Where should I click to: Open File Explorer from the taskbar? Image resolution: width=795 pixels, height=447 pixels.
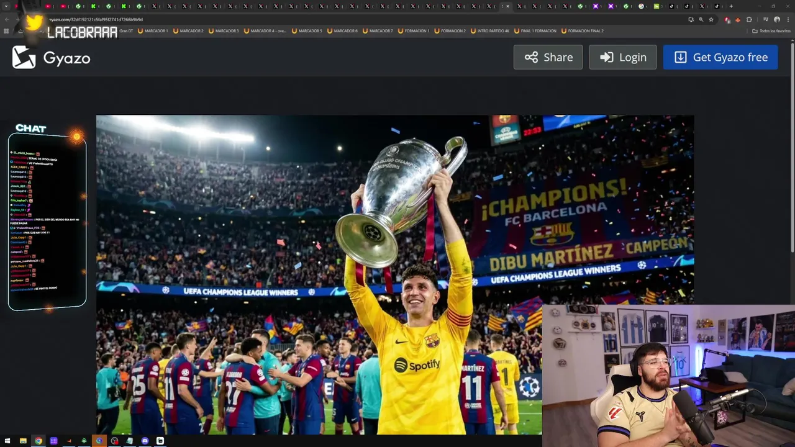[23, 441]
